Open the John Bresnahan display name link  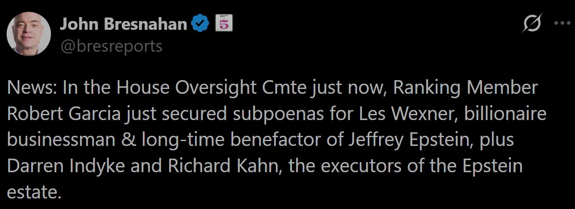(x=123, y=24)
